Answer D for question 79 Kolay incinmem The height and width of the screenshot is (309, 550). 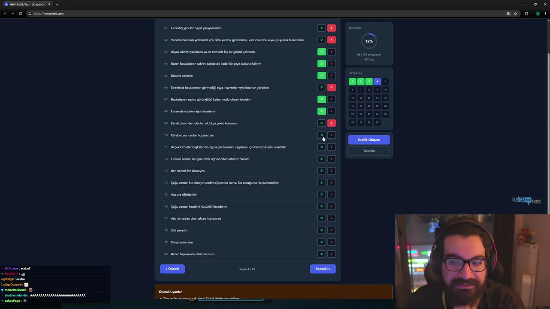tap(321, 242)
